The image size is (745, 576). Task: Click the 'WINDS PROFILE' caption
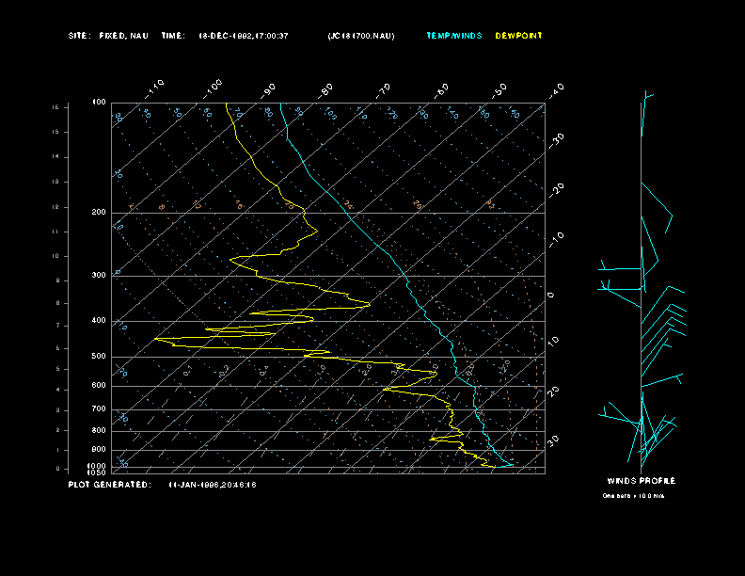[642, 481]
